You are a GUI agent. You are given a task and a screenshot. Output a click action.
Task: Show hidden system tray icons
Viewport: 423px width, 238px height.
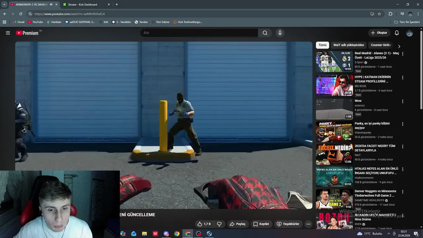coord(389,234)
